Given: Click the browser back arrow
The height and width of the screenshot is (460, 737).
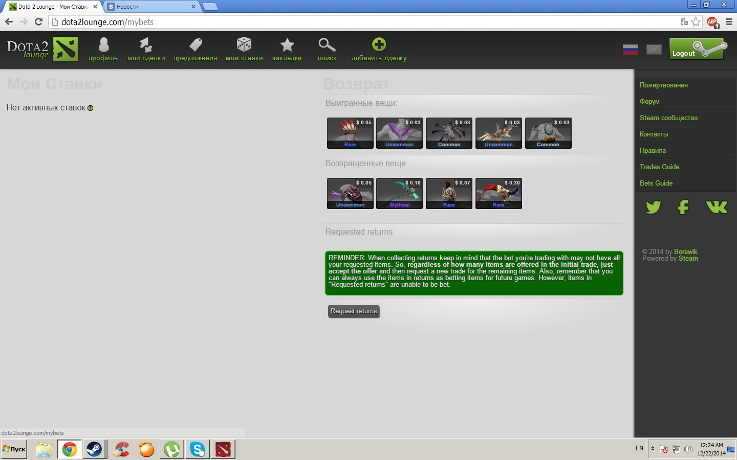Looking at the screenshot, I should (x=9, y=21).
